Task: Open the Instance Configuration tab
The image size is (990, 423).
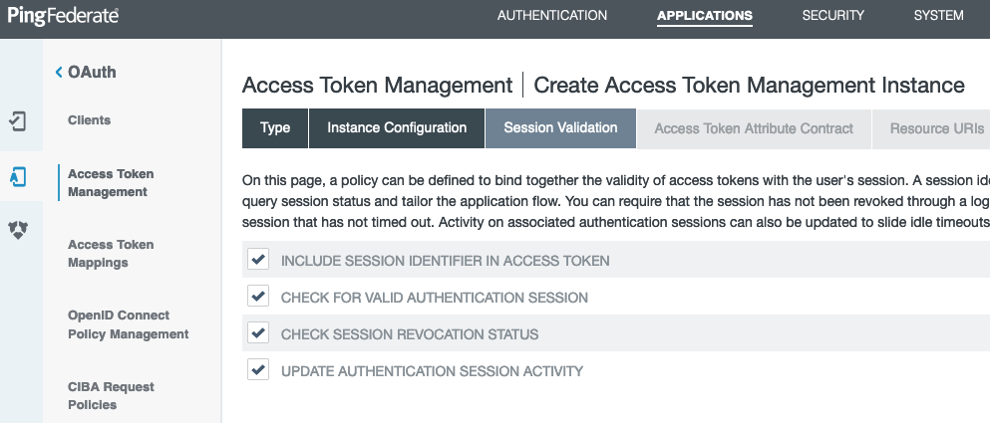Action: pos(397,128)
